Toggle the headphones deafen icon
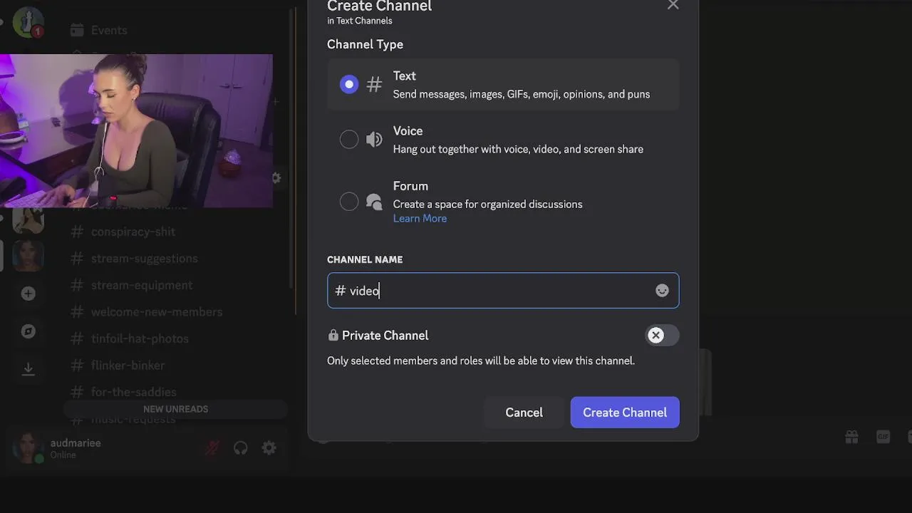Screen dimensions: 912x513 [241, 448]
